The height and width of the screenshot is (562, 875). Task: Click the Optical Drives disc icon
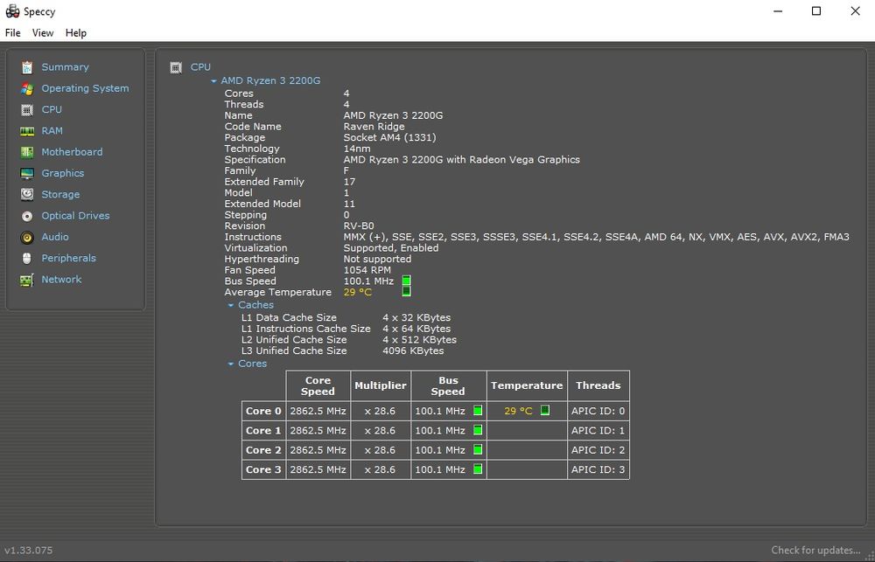27,216
